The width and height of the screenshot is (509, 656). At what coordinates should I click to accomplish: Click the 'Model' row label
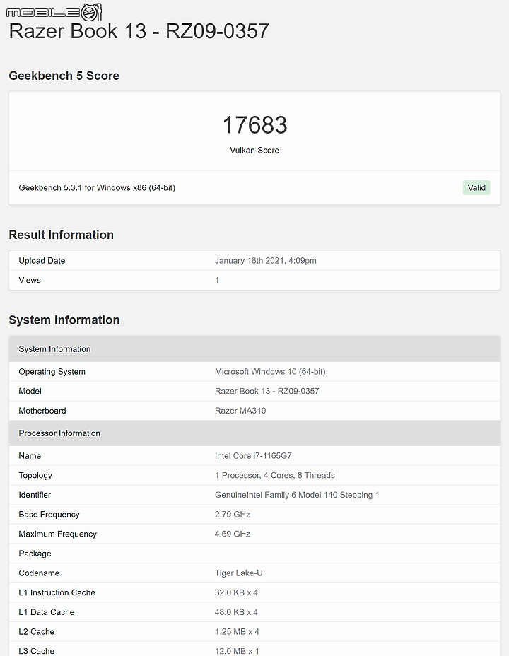tap(30, 391)
